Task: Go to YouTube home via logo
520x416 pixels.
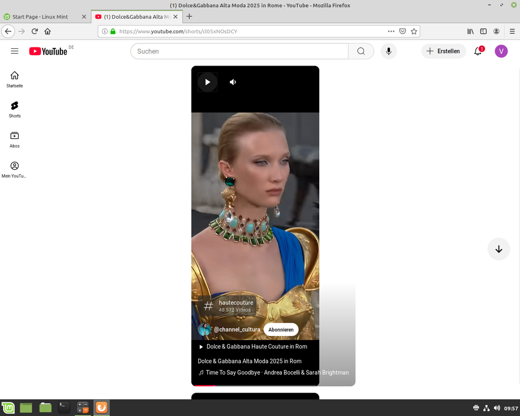Action: coord(48,51)
